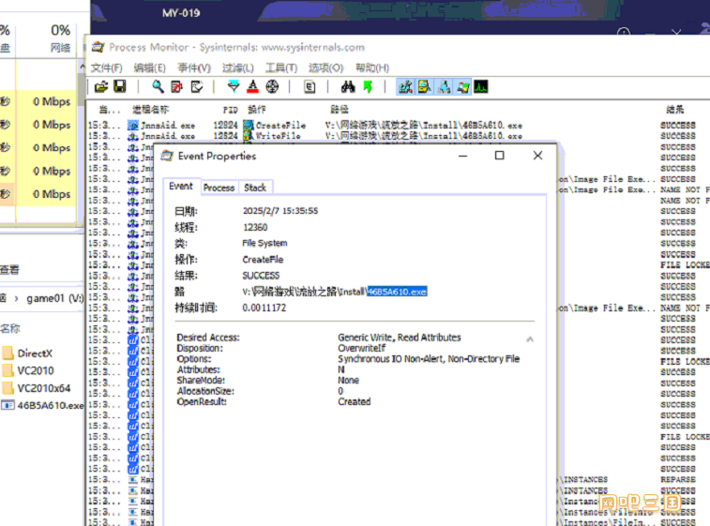
Task: Click the MY-019 title at the top
Action: tap(181, 13)
